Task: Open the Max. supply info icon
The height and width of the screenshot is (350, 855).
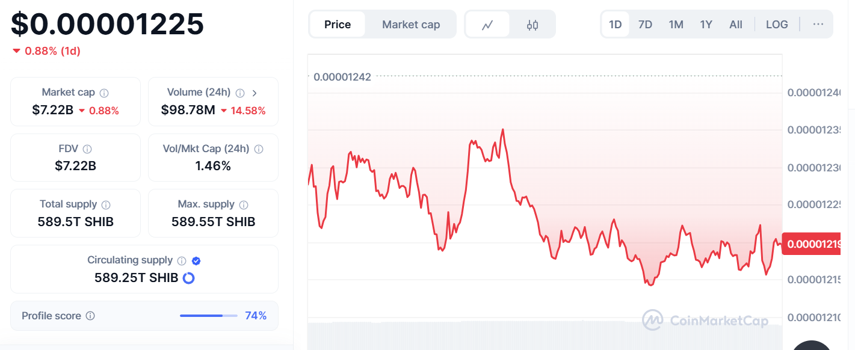Action: click(x=244, y=205)
